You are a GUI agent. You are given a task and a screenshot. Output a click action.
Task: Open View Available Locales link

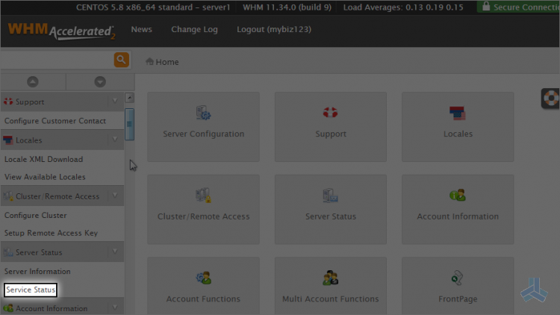point(45,177)
